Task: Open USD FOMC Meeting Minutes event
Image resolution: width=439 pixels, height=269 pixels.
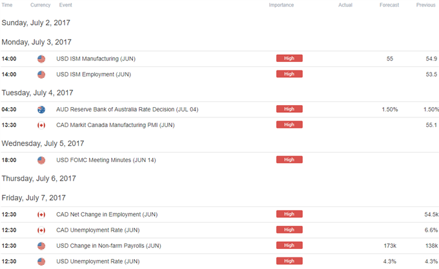Action: pos(106,160)
